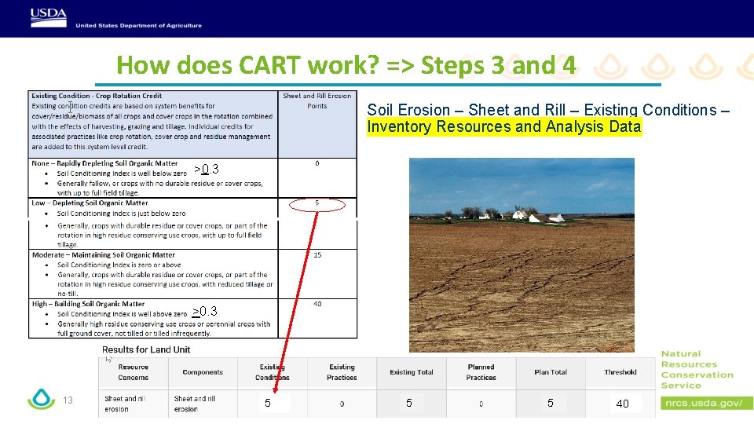Click the NRCS water drop logo

coord(42,399)
